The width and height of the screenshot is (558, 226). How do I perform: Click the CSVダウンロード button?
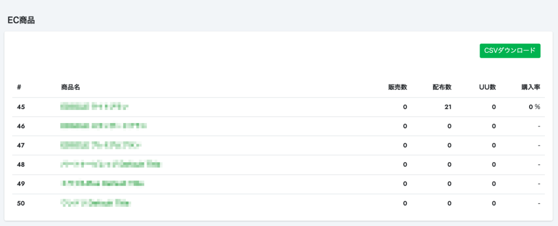click(510, 51)
